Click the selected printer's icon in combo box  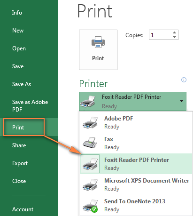[x=88, y=102]
